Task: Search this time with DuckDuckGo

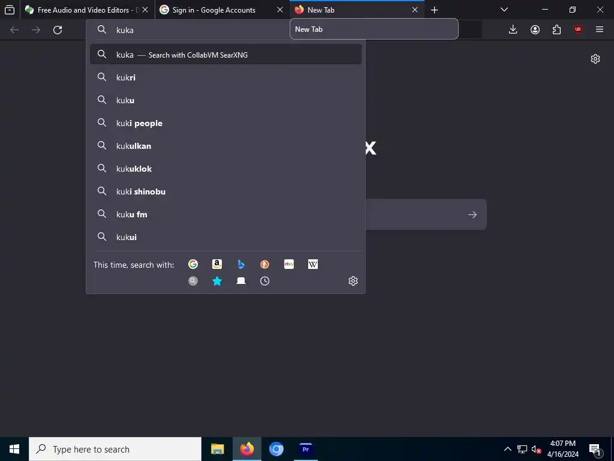Action: coord(264,264)
